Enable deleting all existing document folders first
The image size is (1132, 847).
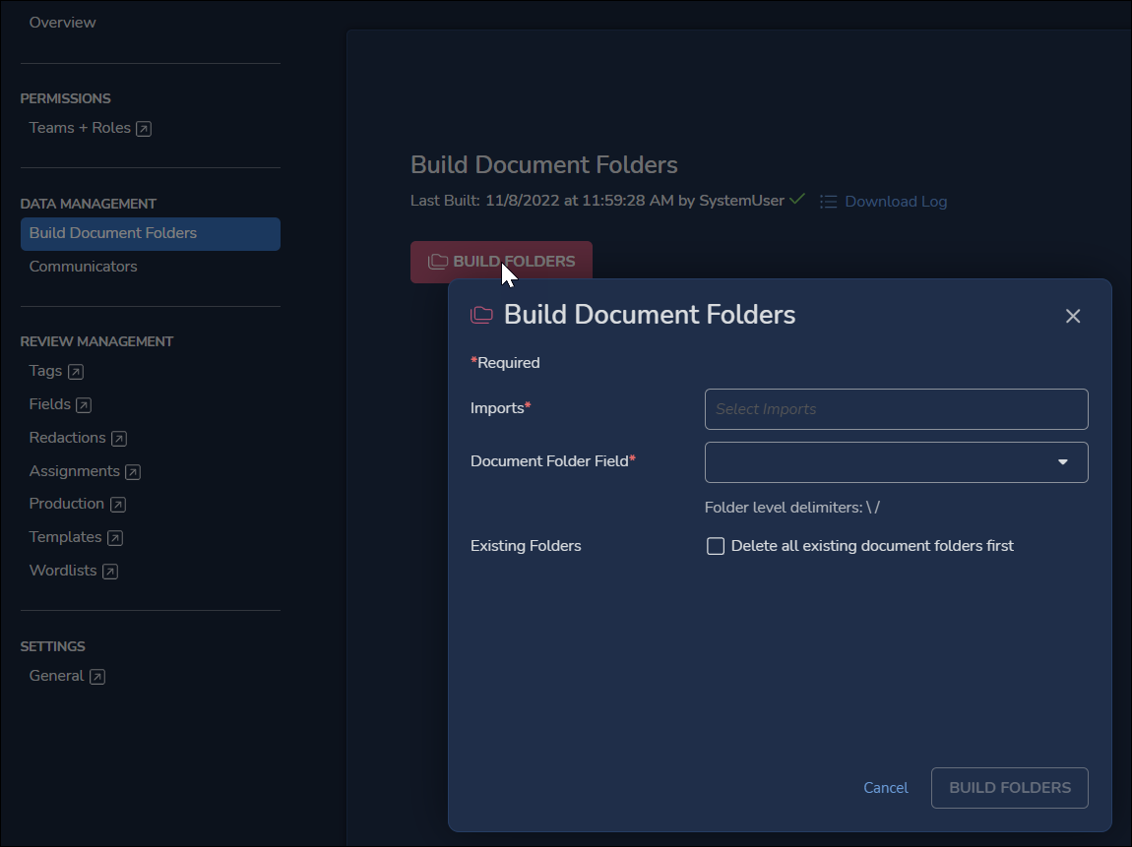pyautogui.click(x=716, y=545)
